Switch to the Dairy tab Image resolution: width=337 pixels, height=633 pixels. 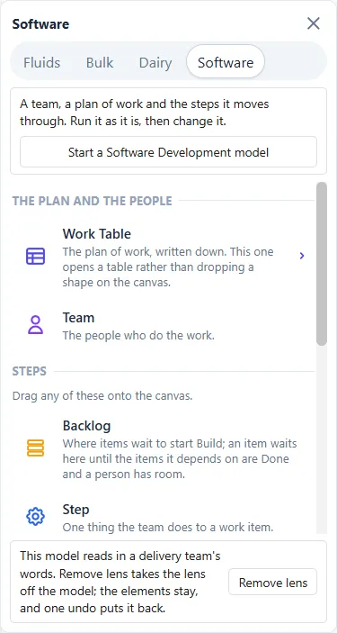(x=155, y=62)
